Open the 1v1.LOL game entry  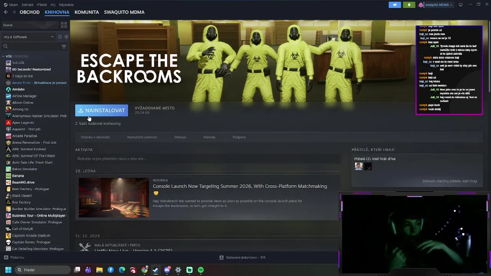(x=18, y=63)
